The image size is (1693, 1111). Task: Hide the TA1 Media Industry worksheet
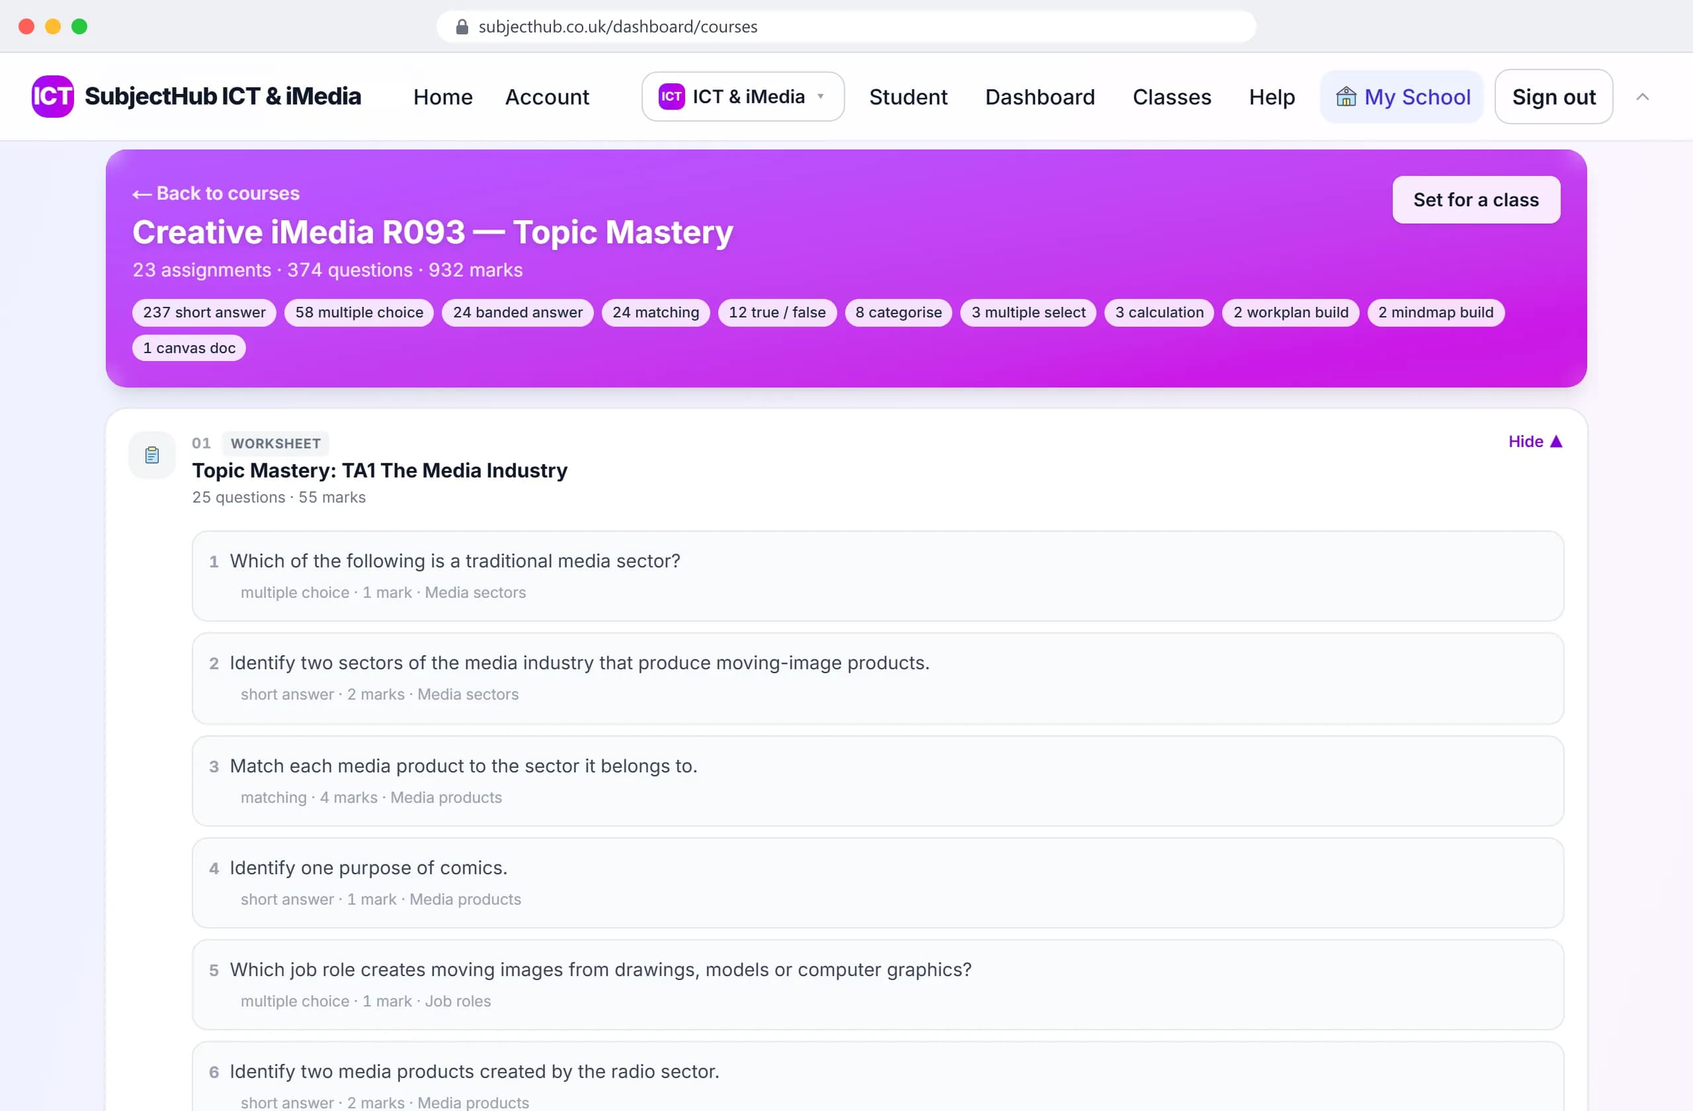click(x=1535, y=442)
